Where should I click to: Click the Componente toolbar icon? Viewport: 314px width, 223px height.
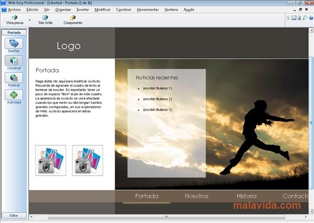tap(73, 20)
